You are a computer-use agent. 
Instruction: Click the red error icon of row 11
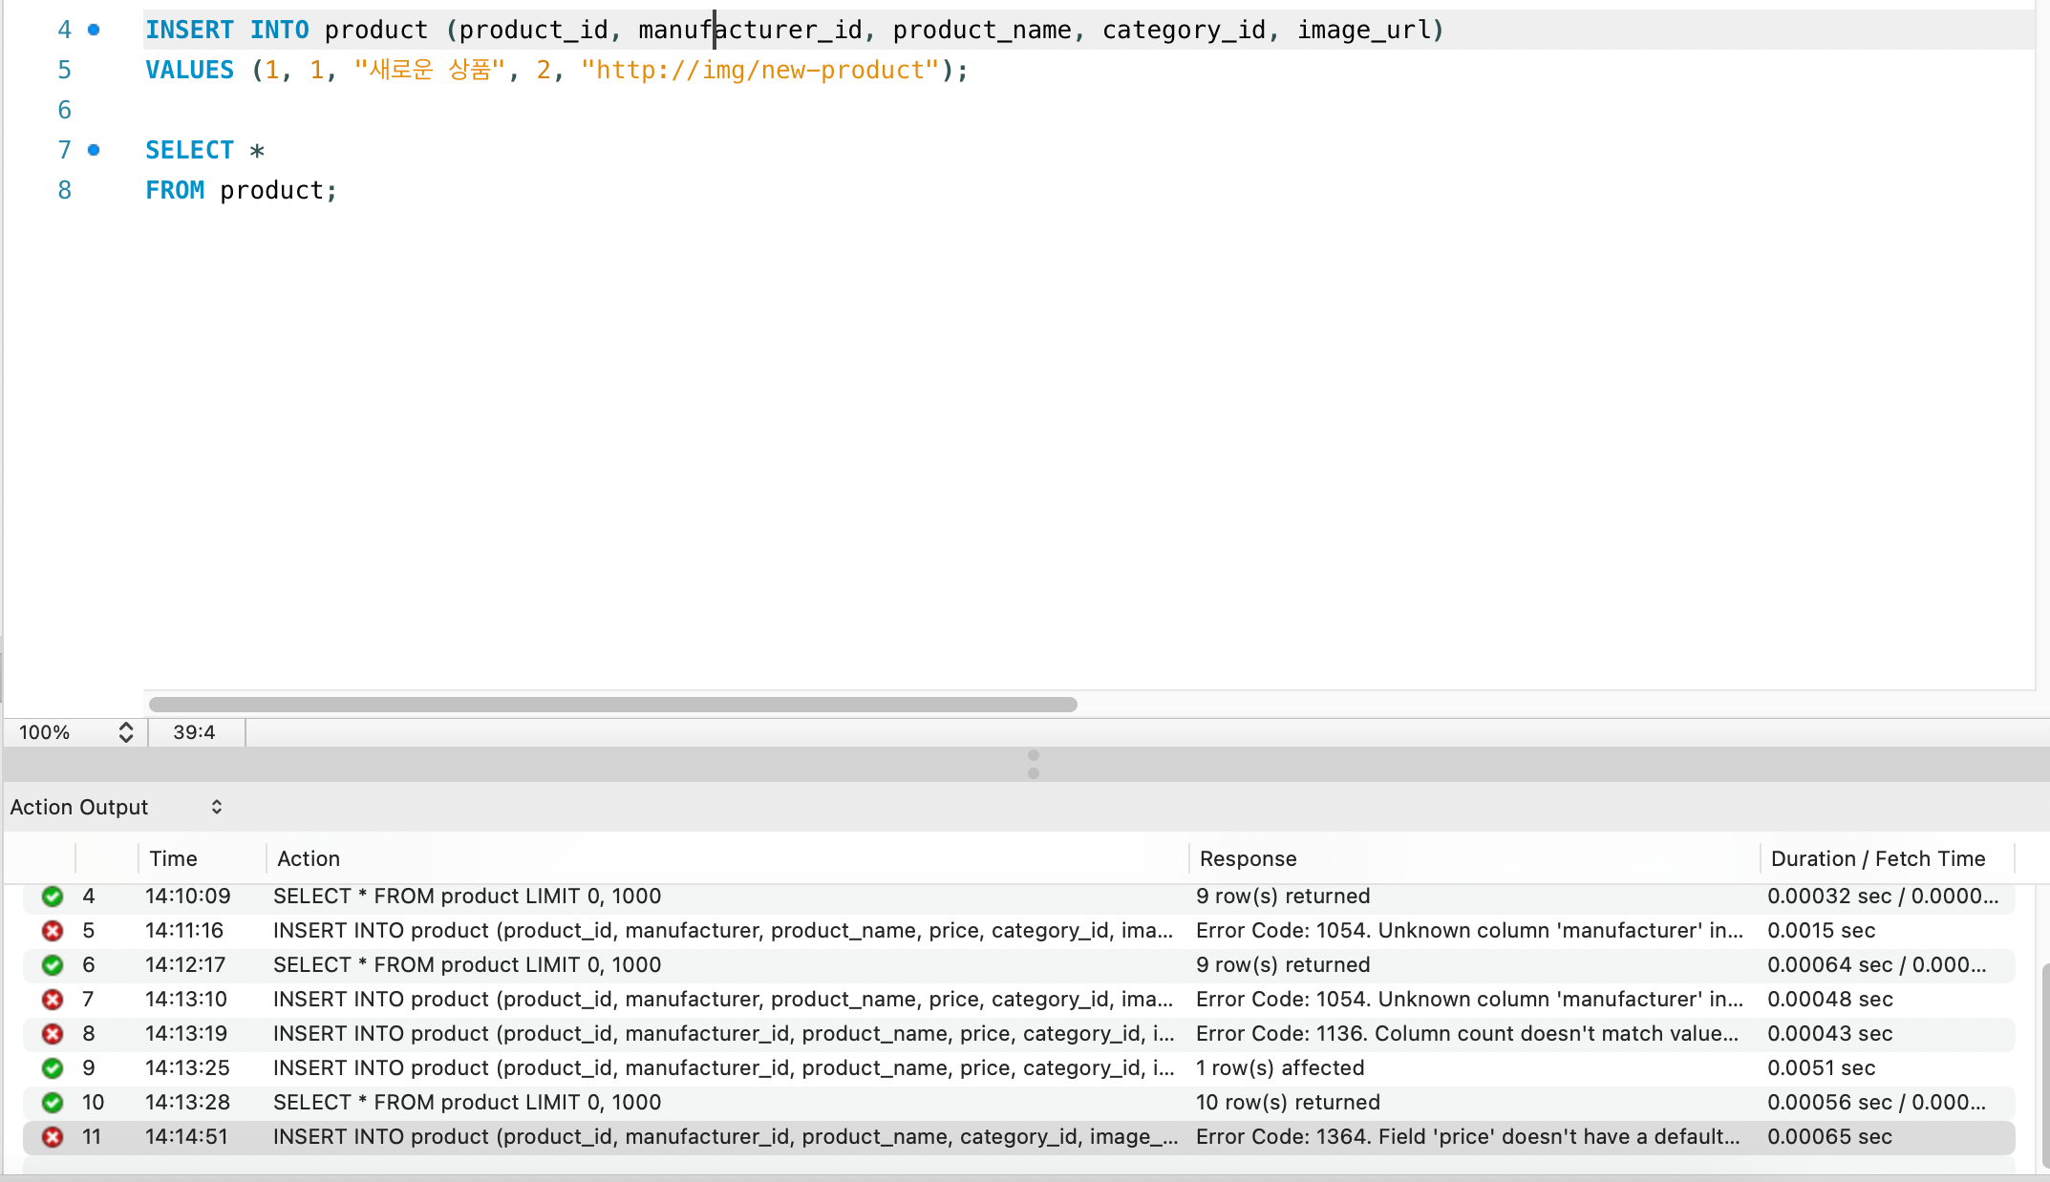53,1136
